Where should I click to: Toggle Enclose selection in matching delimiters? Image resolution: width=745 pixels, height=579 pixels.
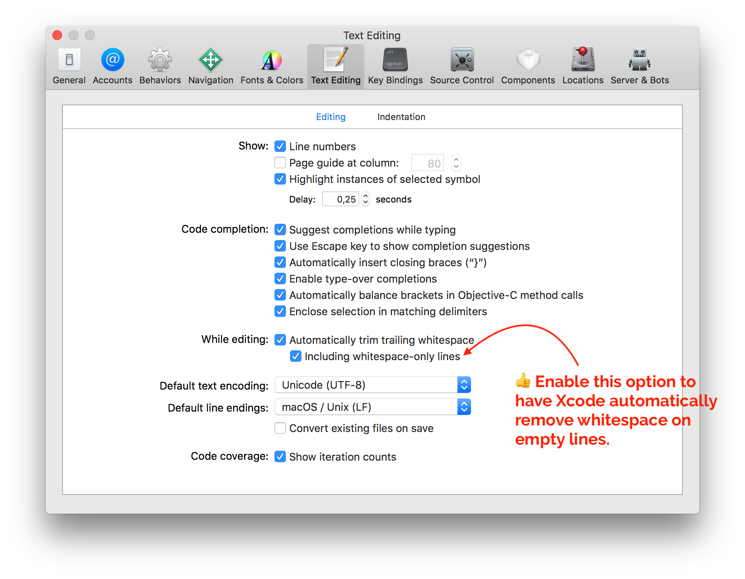280,311
